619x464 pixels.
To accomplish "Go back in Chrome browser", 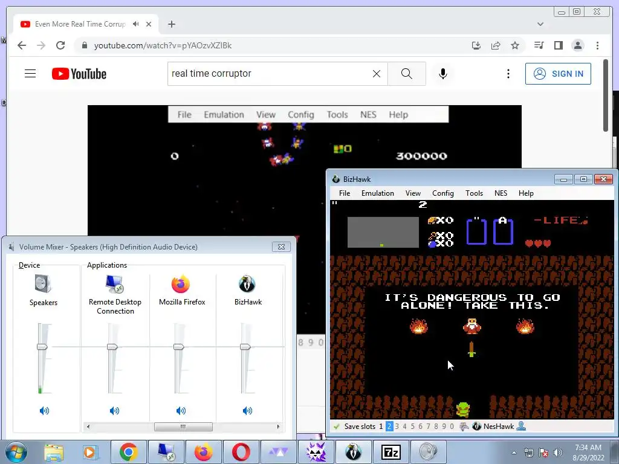I will pos(22,45).
